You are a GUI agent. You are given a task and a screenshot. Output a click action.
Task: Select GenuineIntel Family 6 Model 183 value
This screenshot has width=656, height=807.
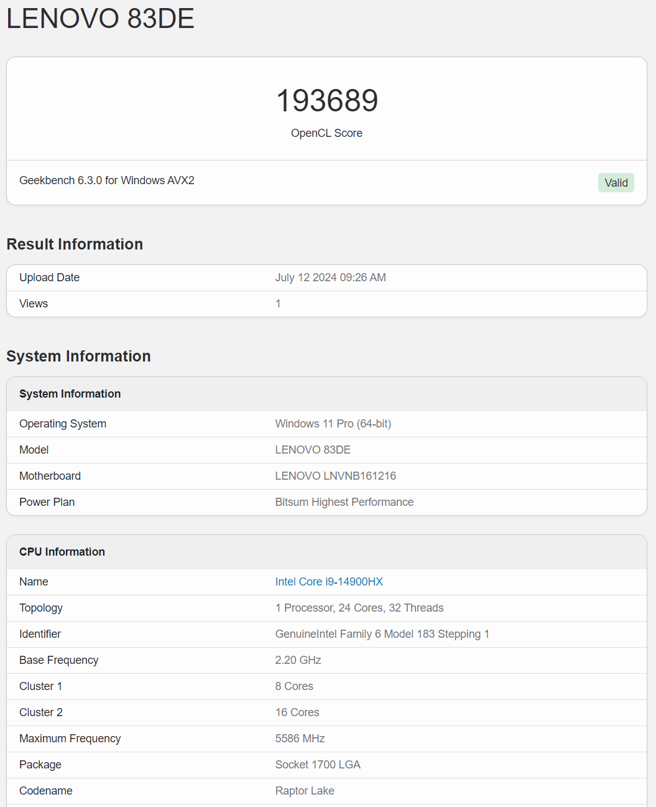[382, 634]
